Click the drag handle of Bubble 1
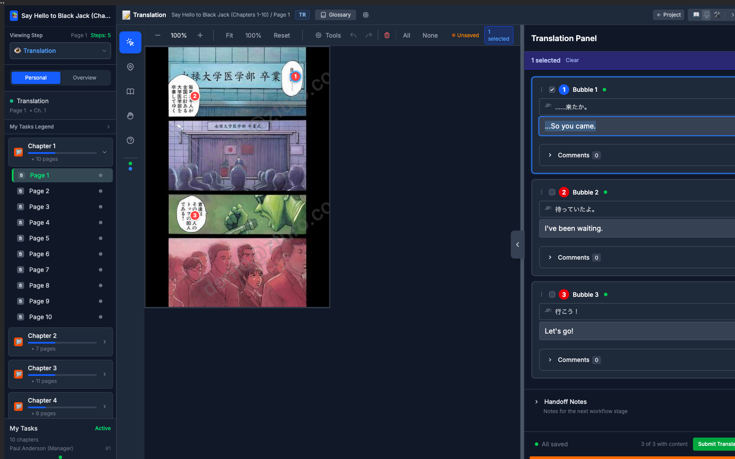 542,90
